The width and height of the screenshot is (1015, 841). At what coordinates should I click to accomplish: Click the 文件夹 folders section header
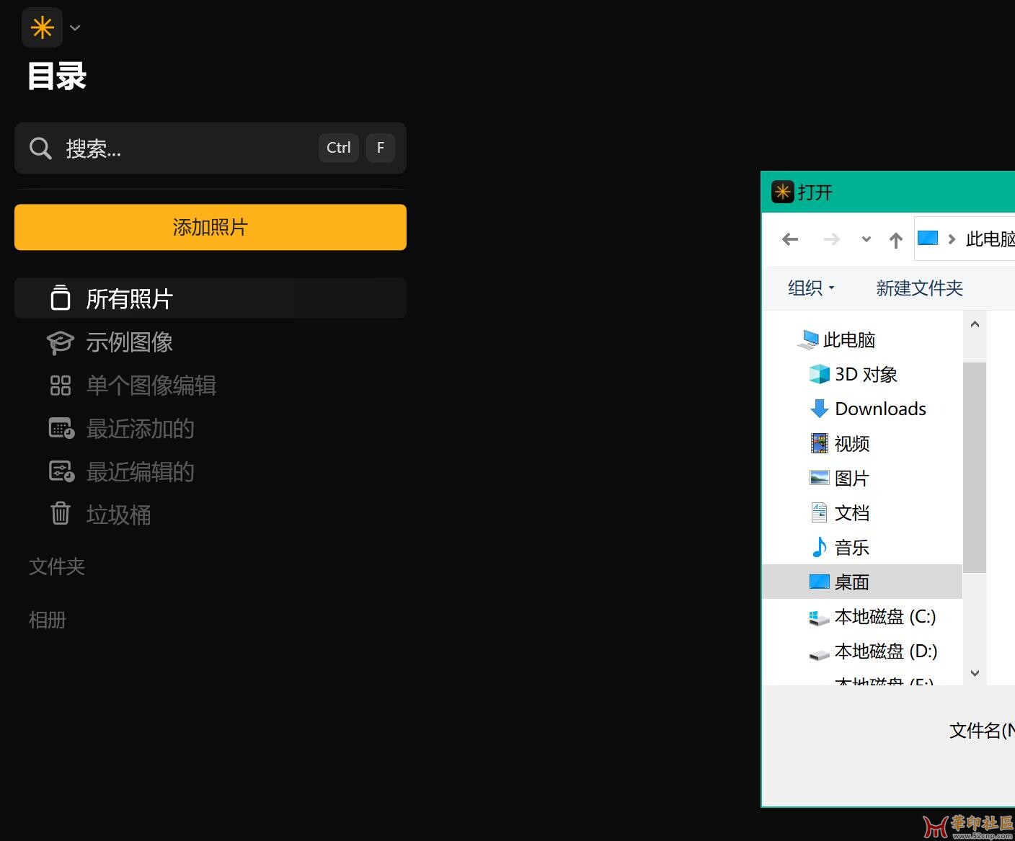point(57,566)
